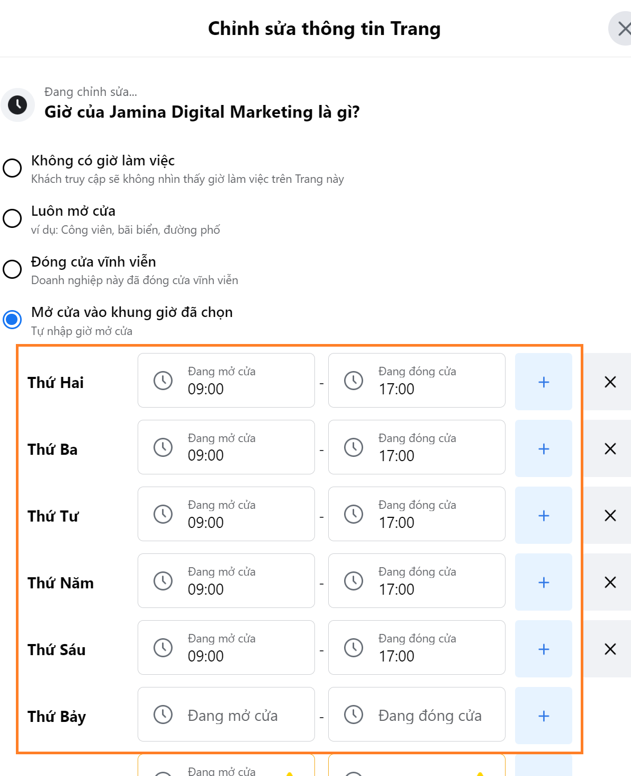Add hours to Thứ Bảy with plus
This screenshot has width=631, height=776.
pyautogui.click(x=543, y=716)
